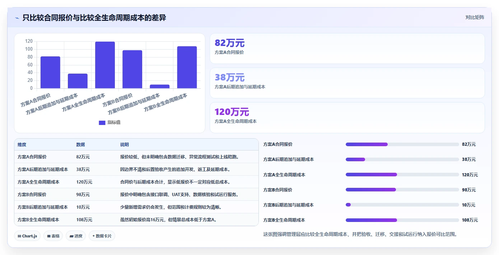This screenshot has width=499, height=255.
Task: Click the 表格 tag chip
Action: [x=53, y=236]
